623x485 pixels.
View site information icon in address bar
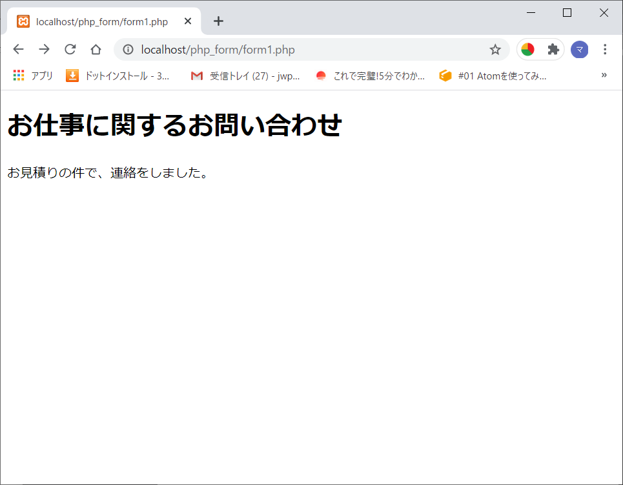tap(128, 50)
